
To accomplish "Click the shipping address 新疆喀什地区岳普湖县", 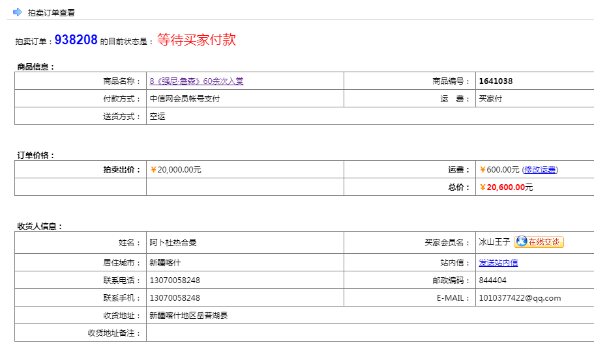I will click(x=188, y=316).
